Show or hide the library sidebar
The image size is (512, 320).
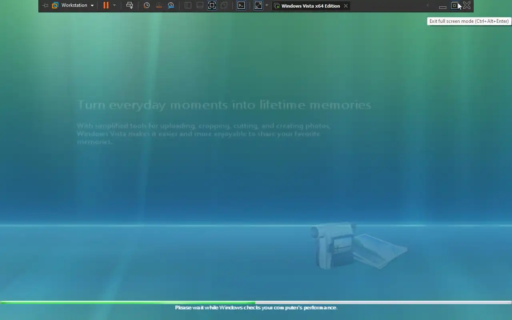click(188, 6)
